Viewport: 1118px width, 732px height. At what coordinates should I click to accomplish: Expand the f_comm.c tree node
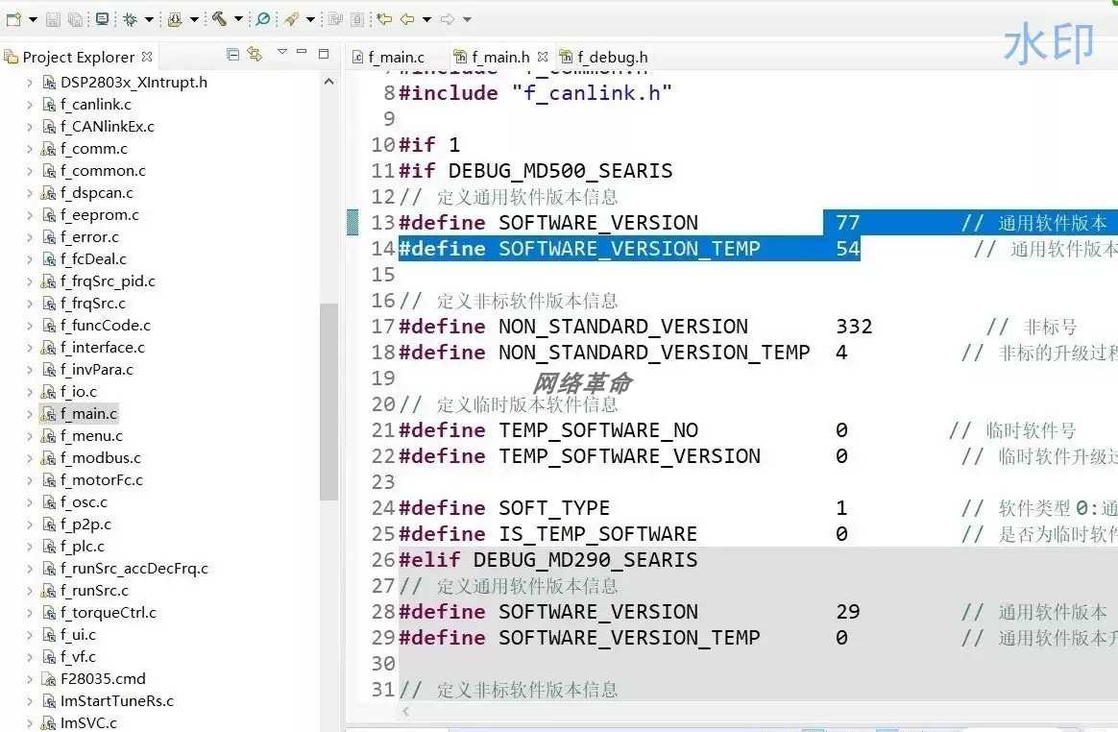[29, 149]
